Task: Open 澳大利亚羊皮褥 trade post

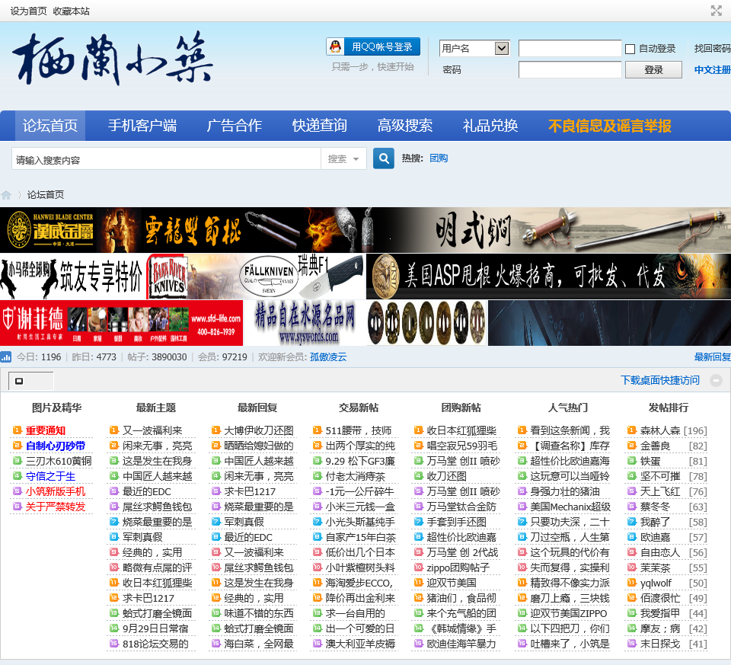Action: [360, 644]
